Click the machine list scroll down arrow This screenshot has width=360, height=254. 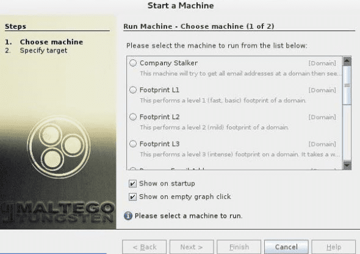(x=347, y=165)
